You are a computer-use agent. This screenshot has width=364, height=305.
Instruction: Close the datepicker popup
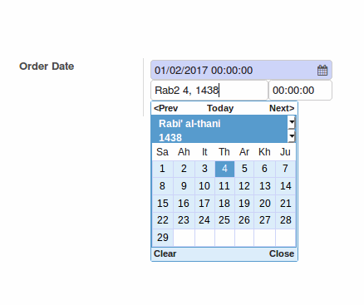(x=282, y=253)
